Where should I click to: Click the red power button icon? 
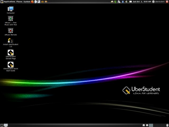[167, 2]
